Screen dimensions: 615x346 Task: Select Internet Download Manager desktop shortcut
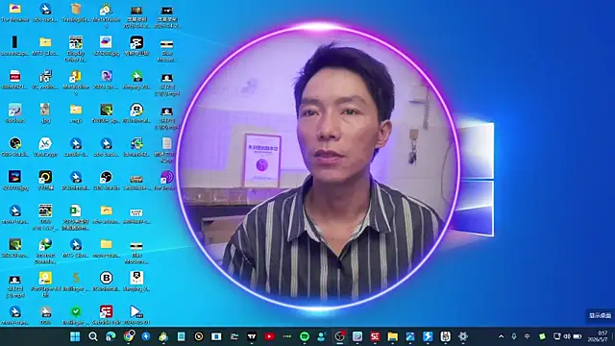coord(45,251)
